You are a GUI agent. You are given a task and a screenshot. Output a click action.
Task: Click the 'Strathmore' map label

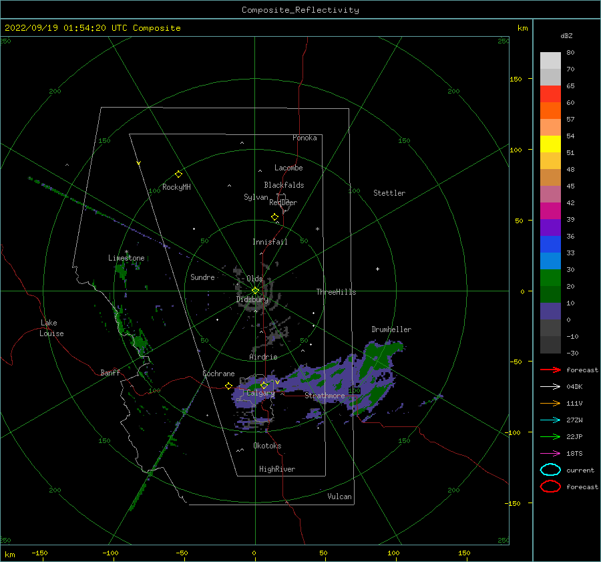tap(325, 396)
